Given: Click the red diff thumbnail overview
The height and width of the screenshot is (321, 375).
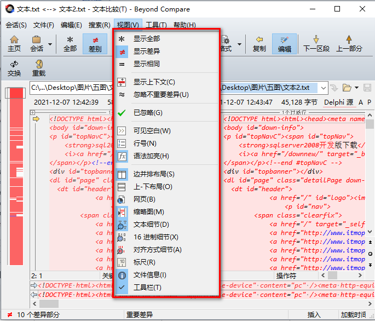Looking at the screenshot, I should [x=16, y=176].
